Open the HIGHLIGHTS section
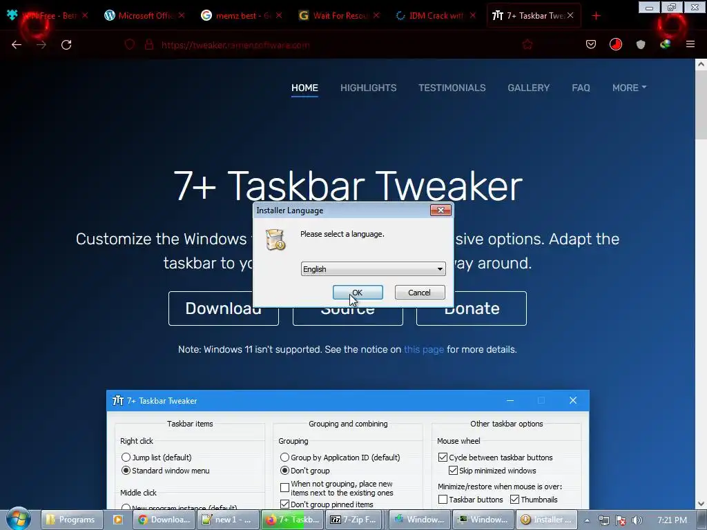This screenshot has height=530, width=707. click(x=369, y=88)
